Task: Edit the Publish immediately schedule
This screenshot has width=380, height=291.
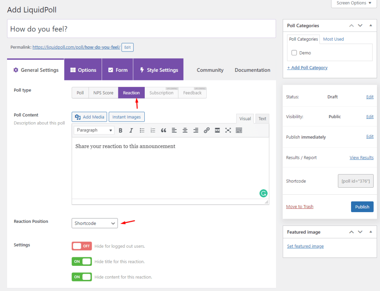Action: click(370, 137)
